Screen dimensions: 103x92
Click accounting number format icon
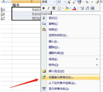point(79,2)
